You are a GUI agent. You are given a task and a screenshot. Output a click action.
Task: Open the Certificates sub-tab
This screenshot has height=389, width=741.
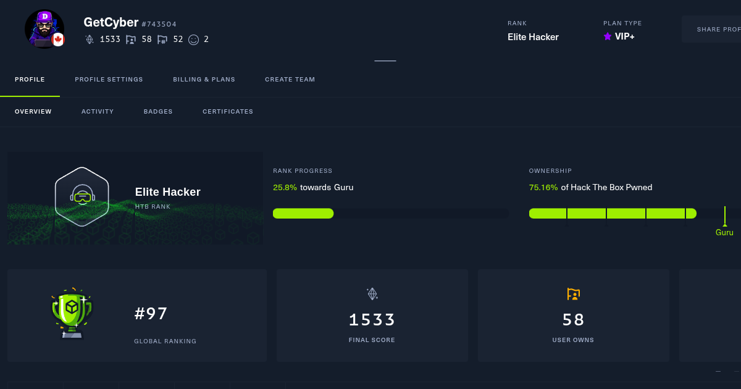pyautogui.click(x=228, y=112)
